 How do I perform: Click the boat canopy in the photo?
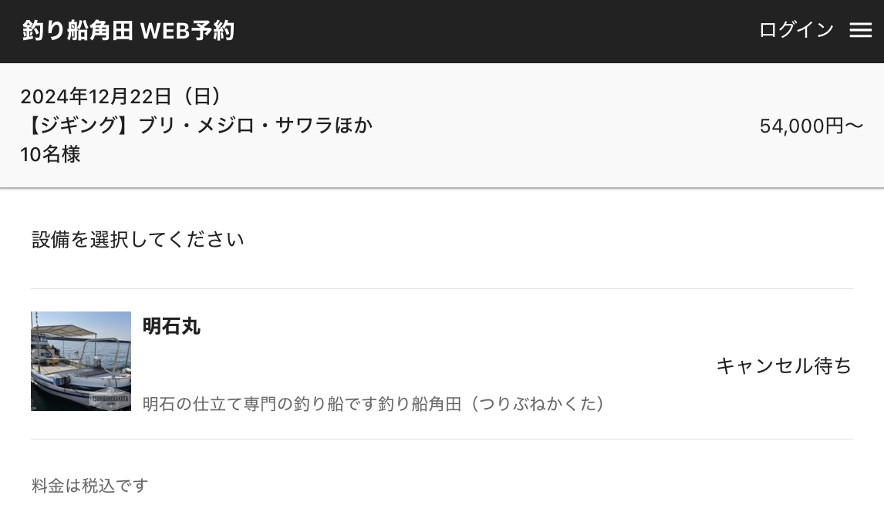pos(73,329)
